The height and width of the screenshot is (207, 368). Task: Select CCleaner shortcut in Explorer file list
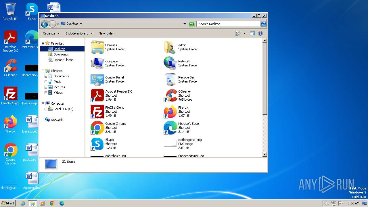point(170,95)
